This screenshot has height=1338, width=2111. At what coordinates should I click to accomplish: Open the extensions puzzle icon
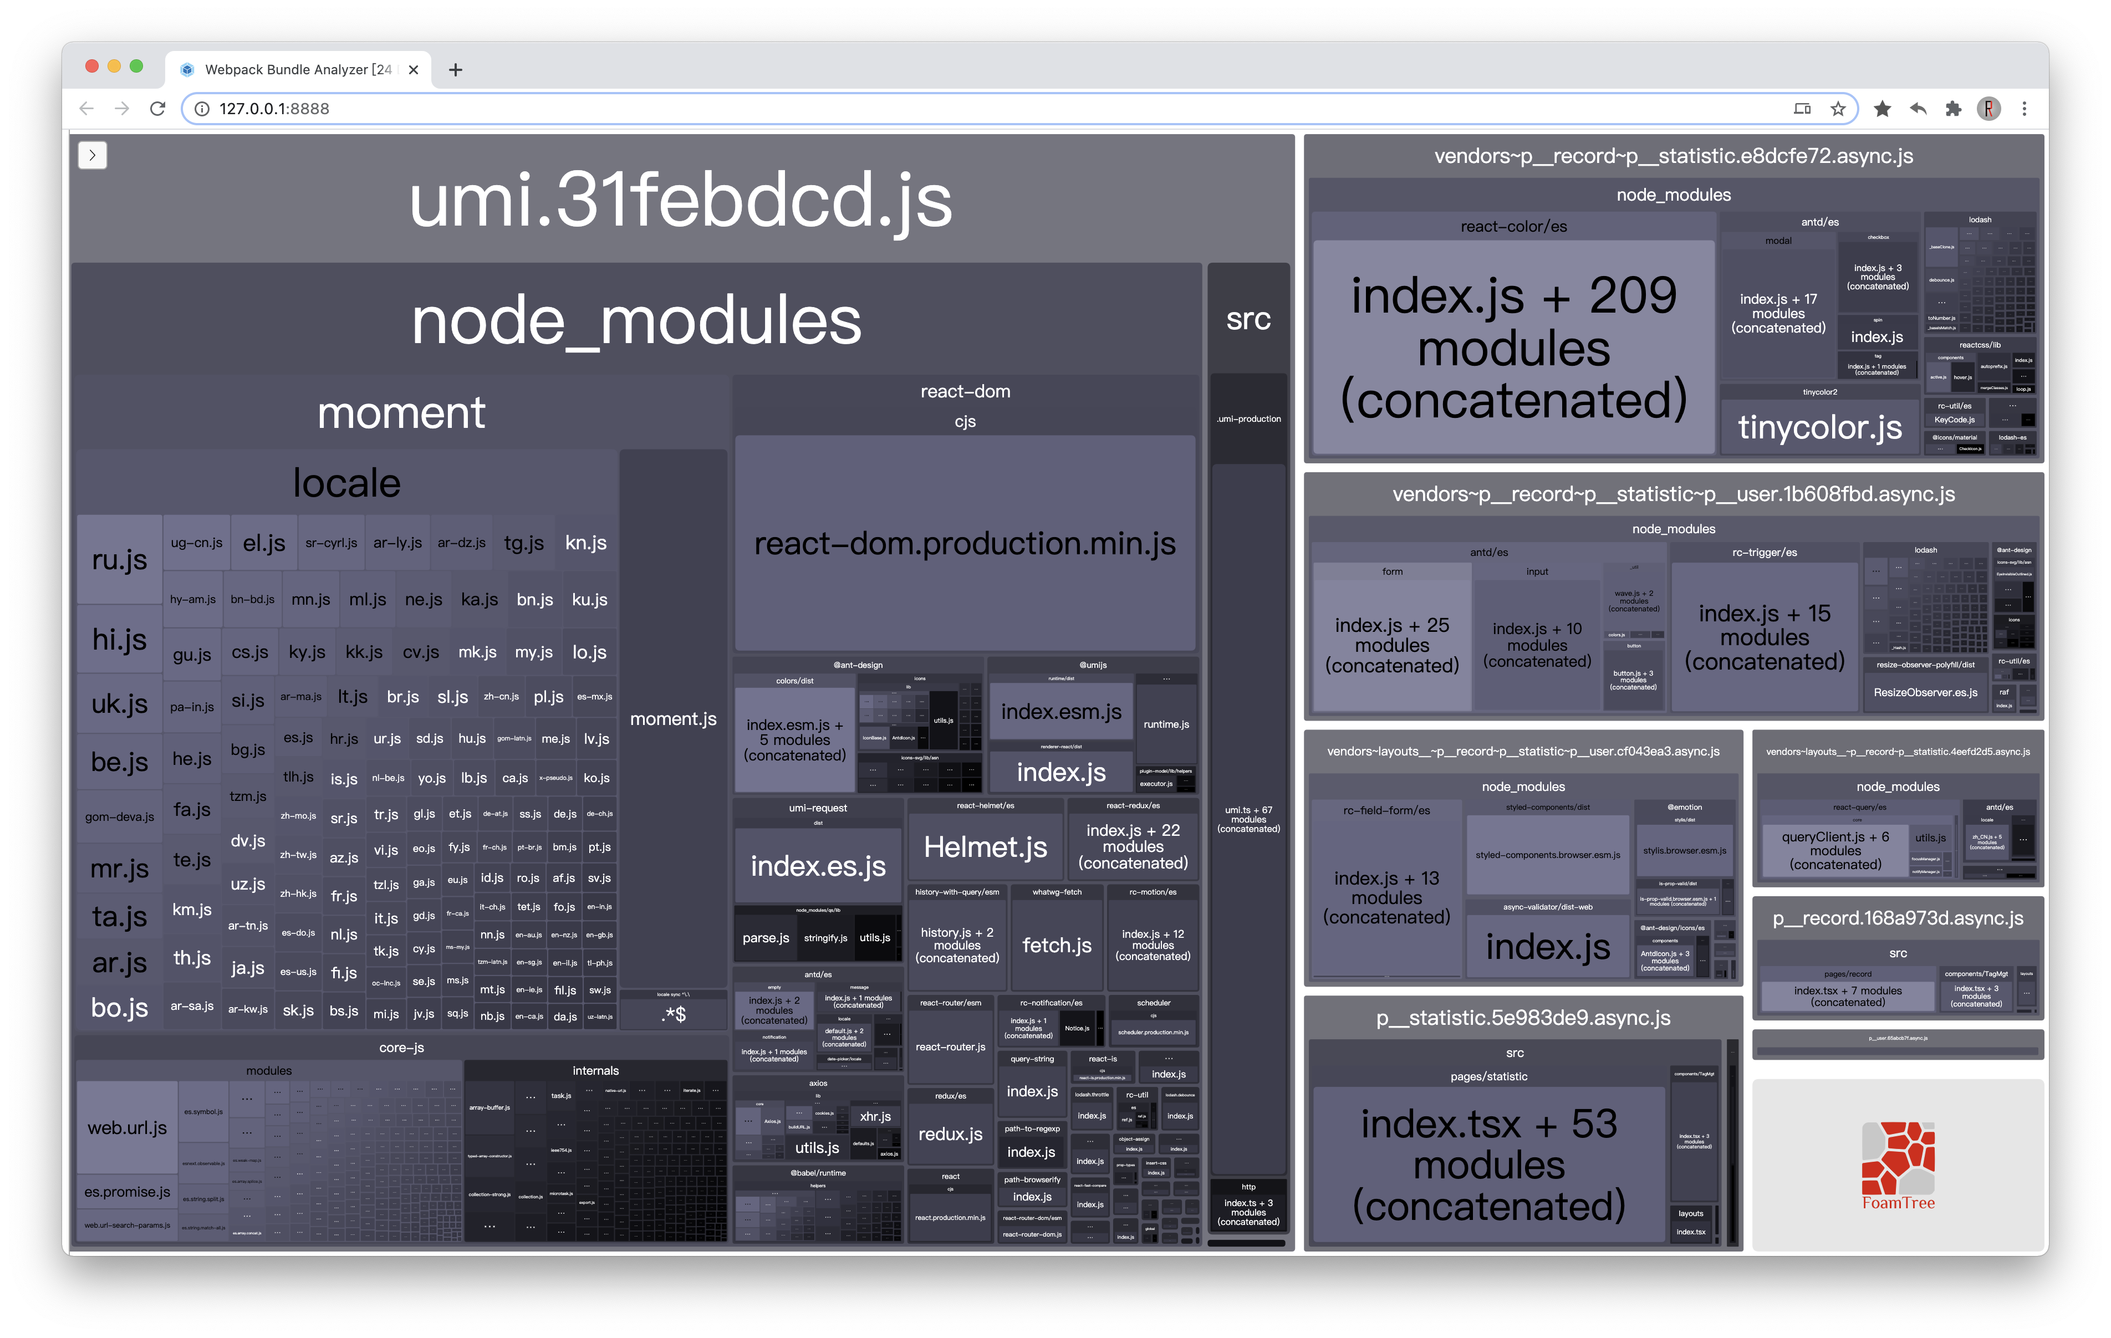pos(1953,109)
